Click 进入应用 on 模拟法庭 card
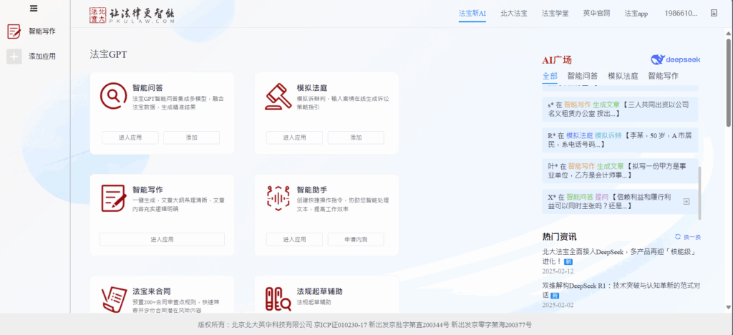 click(294, 137)
